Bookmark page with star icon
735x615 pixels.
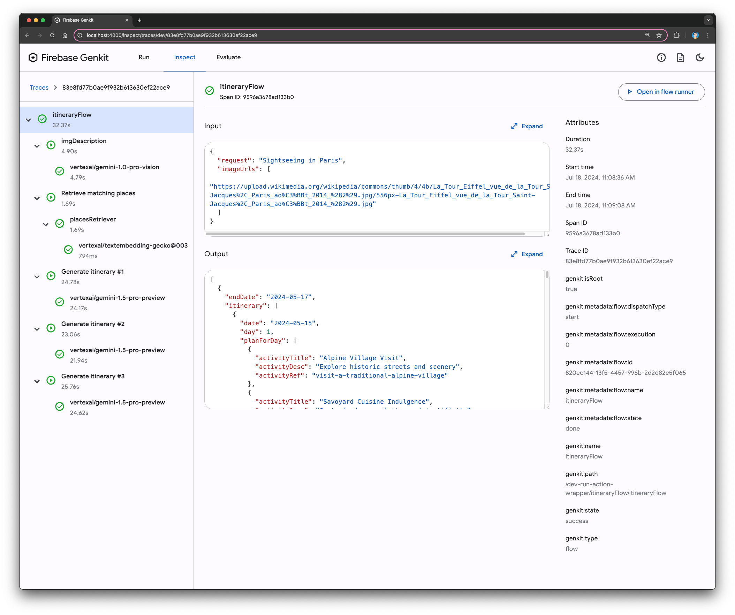point(659,35)
